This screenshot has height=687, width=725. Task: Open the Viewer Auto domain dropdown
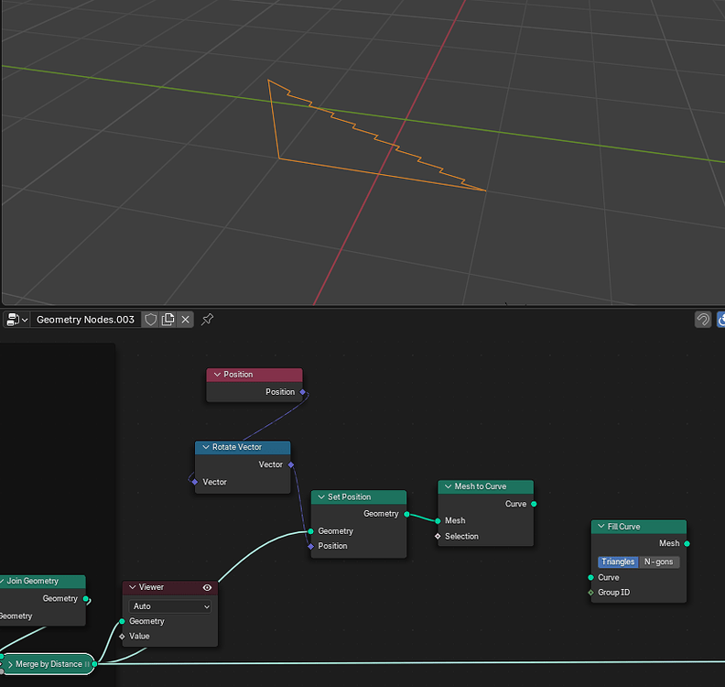pos(169,606)
